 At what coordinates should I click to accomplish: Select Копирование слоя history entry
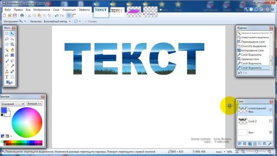(x=253, y=50)
